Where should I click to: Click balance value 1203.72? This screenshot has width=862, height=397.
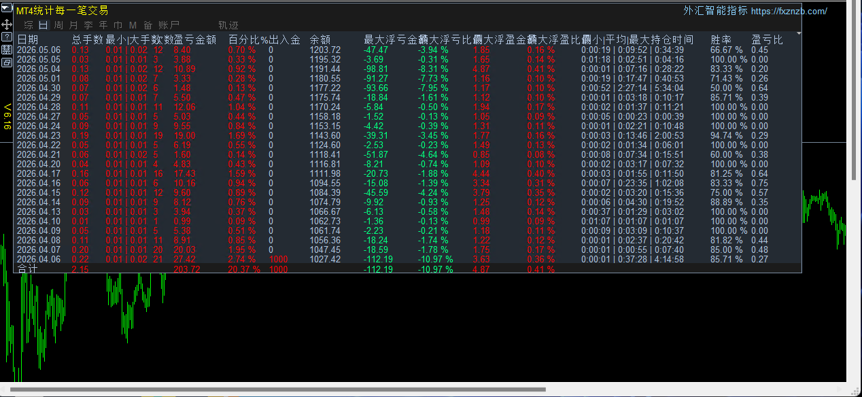(325, 50)
